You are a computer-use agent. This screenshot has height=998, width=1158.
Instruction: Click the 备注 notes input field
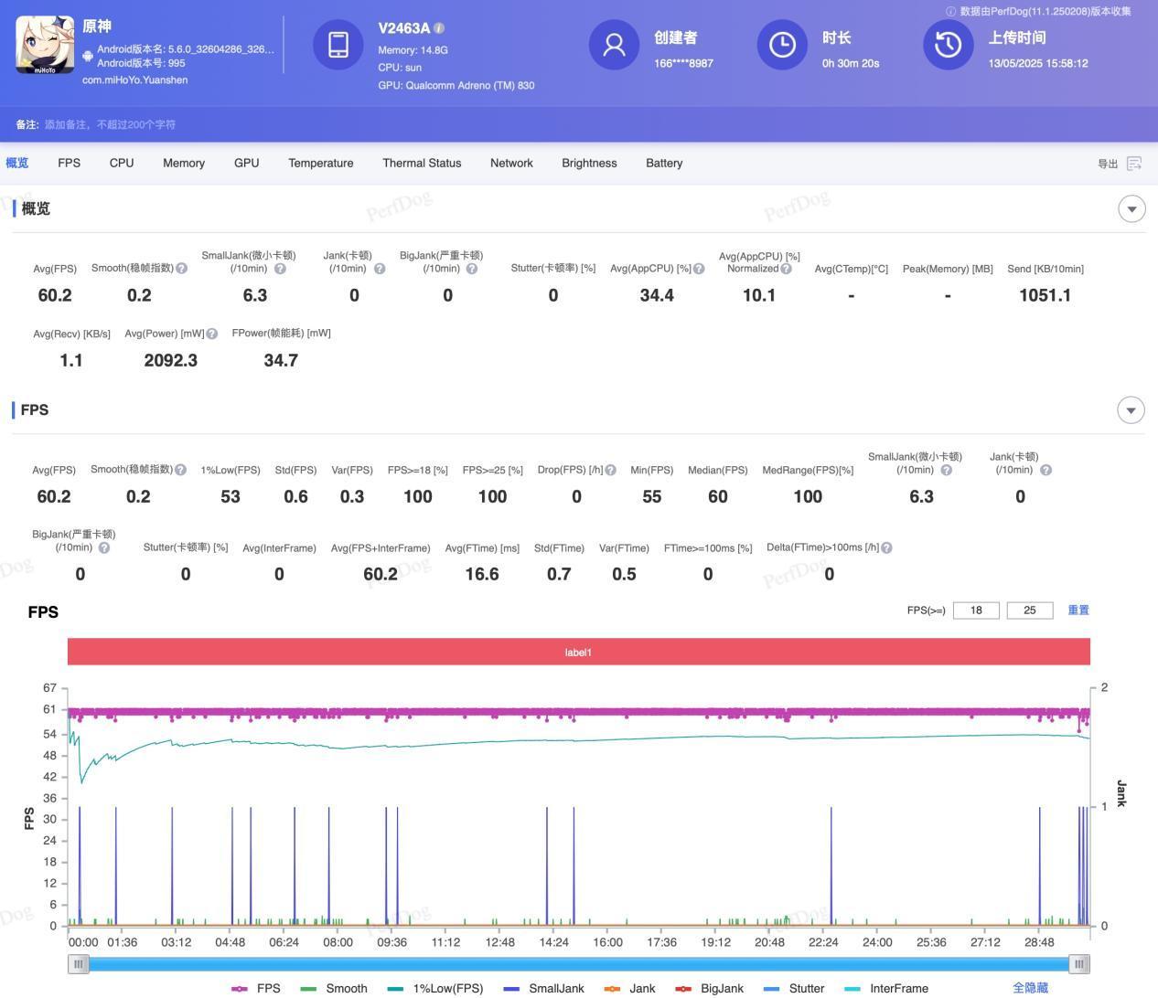click(110, 124)
